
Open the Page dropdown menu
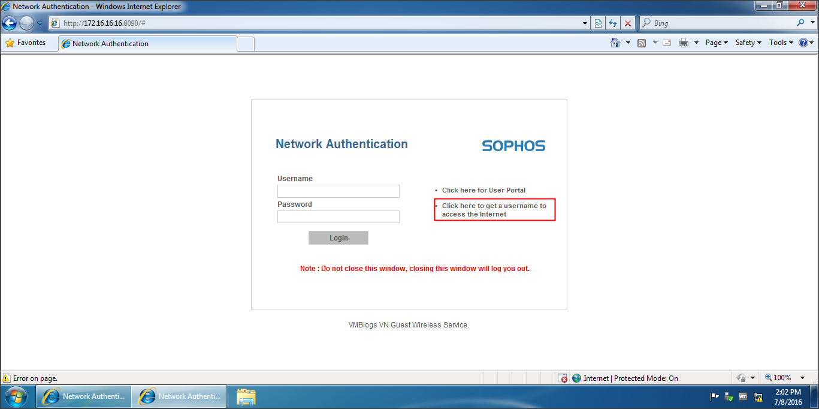tap(716, 43)
